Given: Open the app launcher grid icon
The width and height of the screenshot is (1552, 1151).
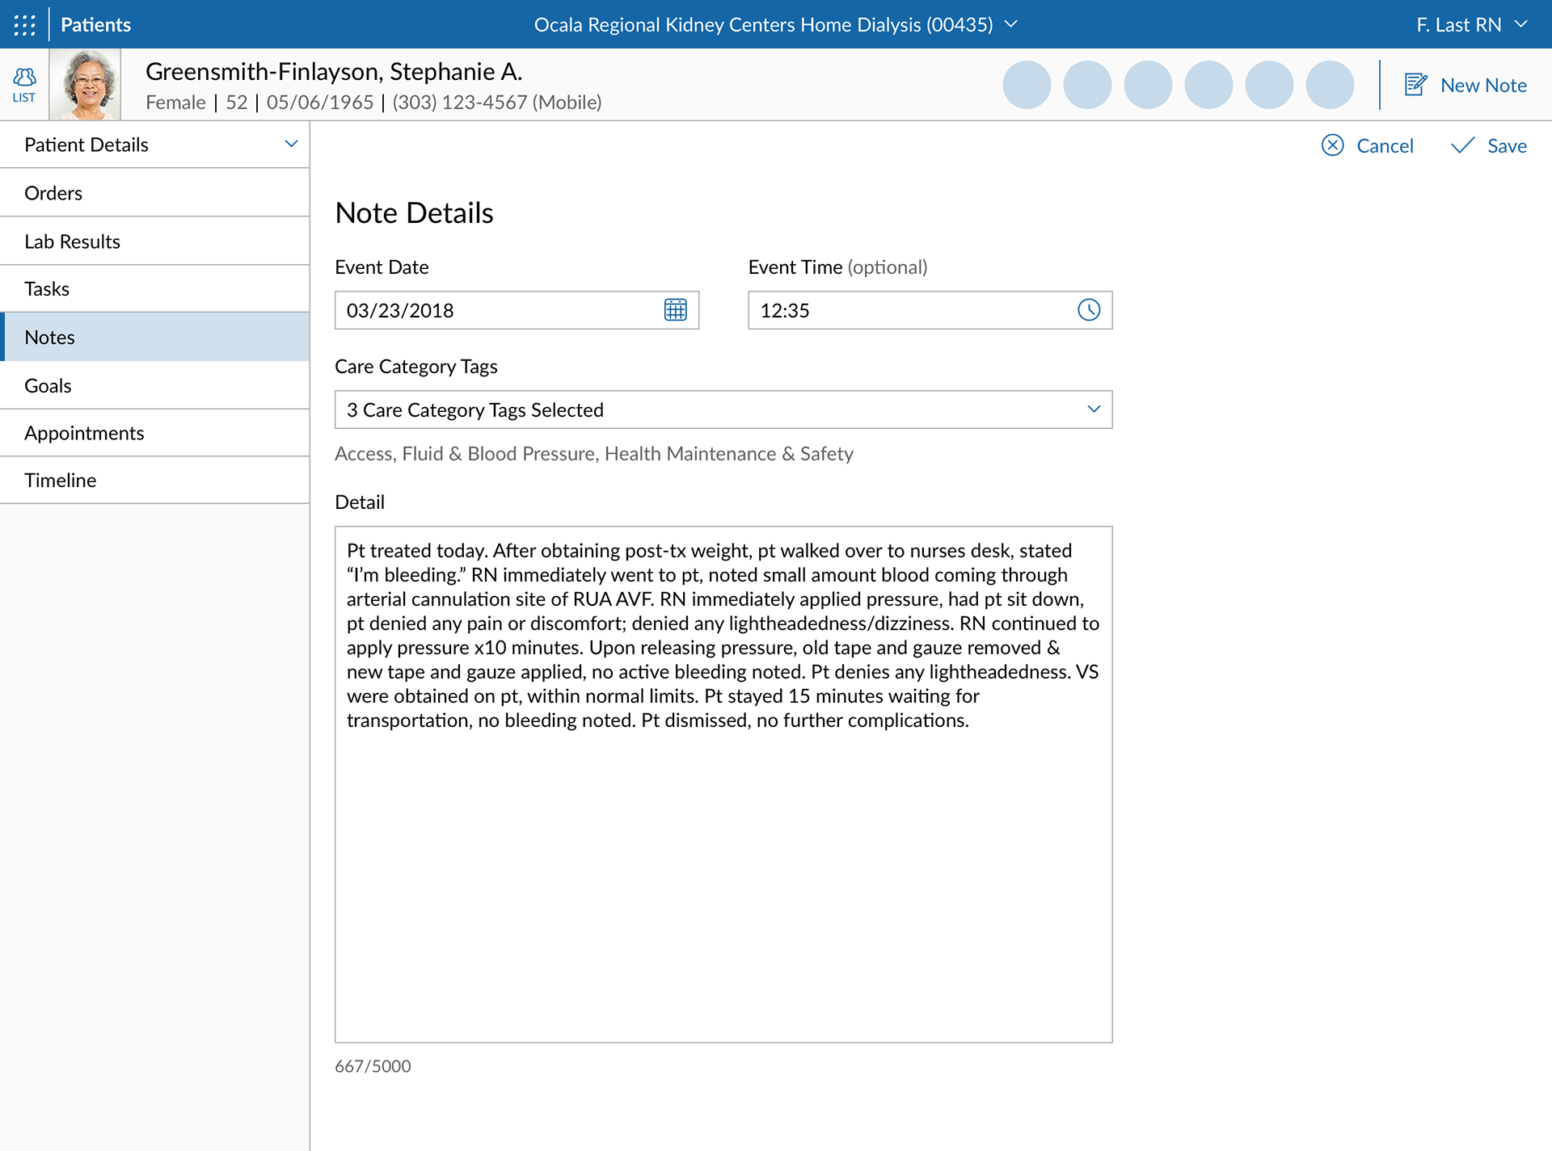Looking at the screenshot, I should click(24, 24).
